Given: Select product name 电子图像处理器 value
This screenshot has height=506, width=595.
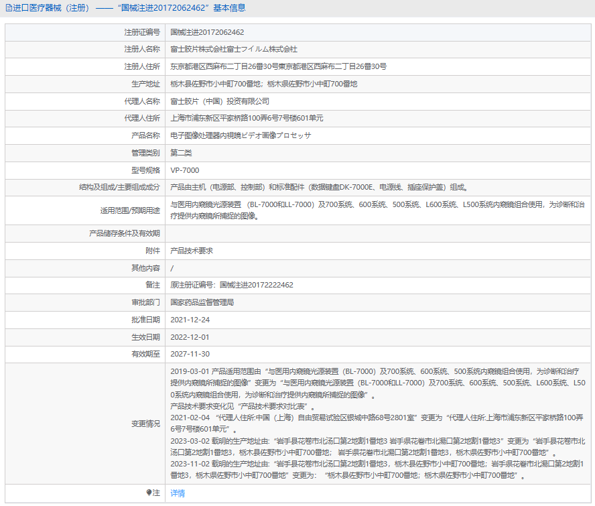Looking at the screenshot, I should (x=241, y=135).
